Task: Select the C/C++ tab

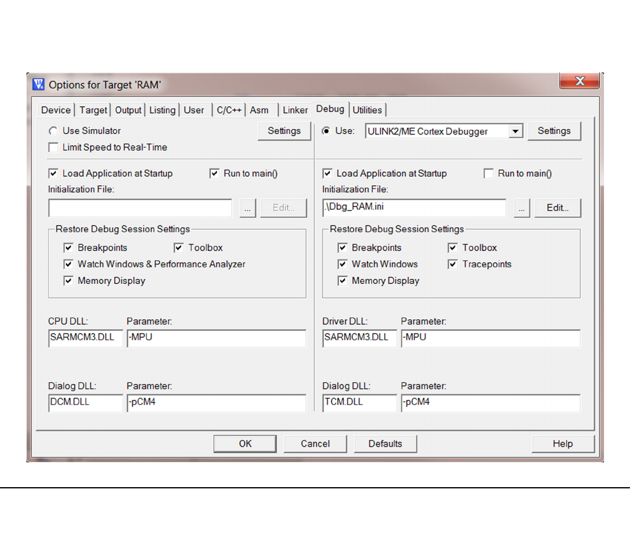Action: (x=229, y=110)
